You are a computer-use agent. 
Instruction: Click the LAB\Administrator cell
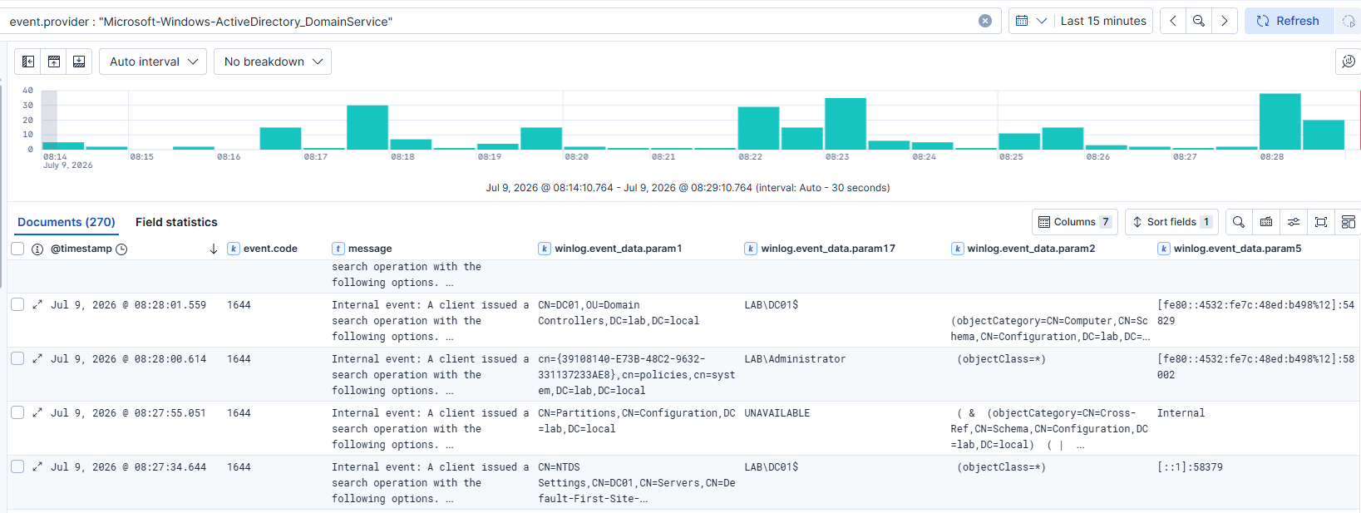click(x=795, y=359)
